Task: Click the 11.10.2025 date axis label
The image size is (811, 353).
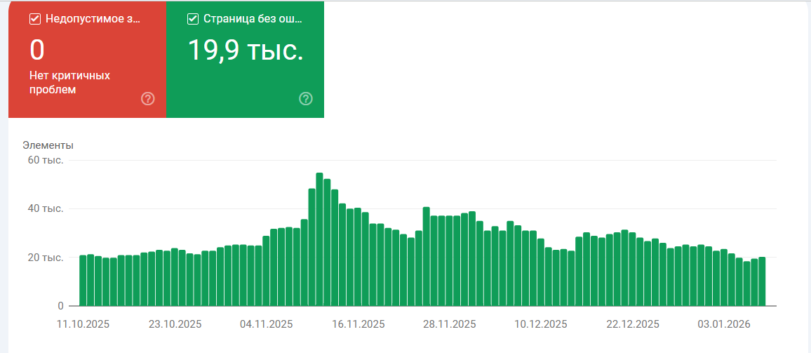Action: (x=83, y=324)
